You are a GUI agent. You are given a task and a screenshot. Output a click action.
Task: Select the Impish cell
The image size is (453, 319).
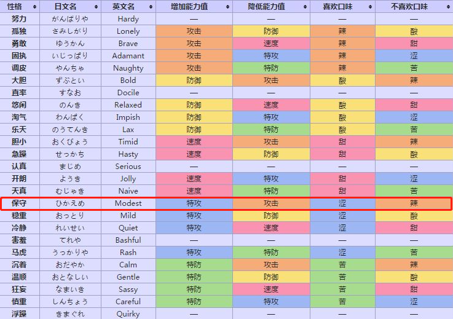(x=128, y=117)
